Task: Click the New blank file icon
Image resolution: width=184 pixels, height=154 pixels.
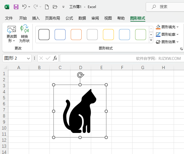Action: click(x=47, y=7)
